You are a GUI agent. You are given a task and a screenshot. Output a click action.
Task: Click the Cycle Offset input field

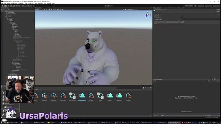click(x=201, y=19)
